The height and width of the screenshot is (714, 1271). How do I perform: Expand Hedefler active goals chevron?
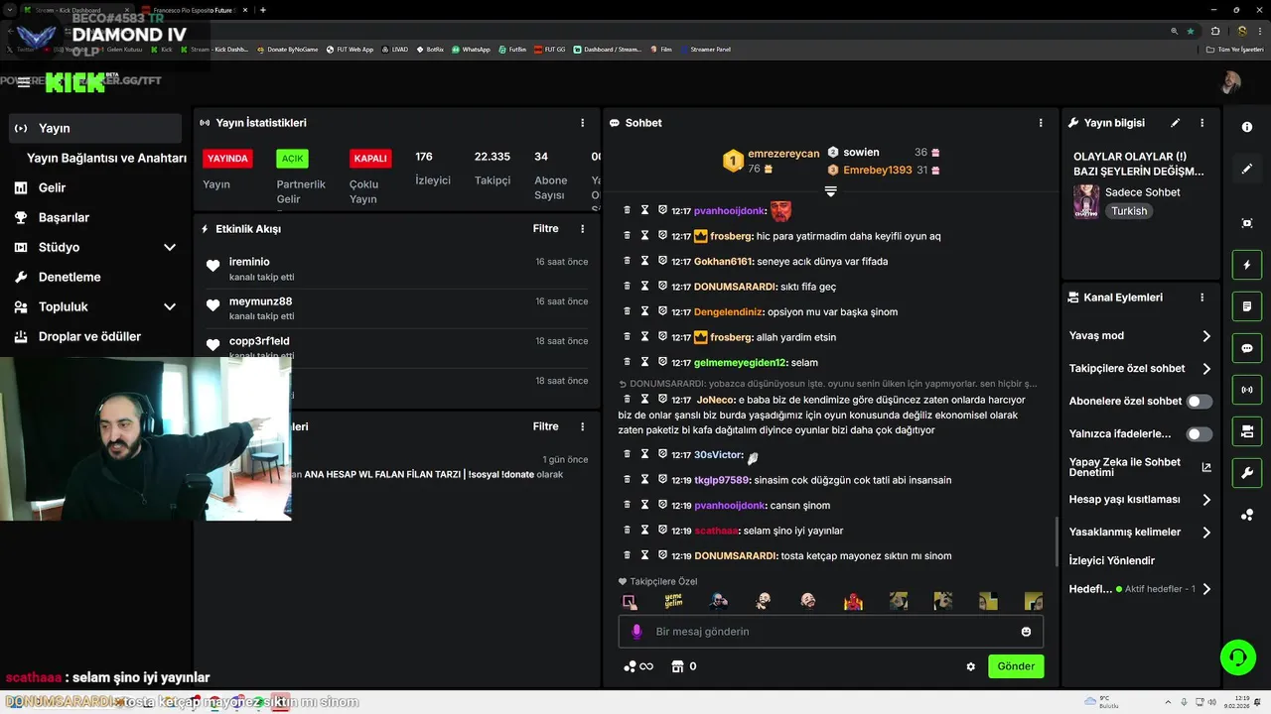point(1206,589)
